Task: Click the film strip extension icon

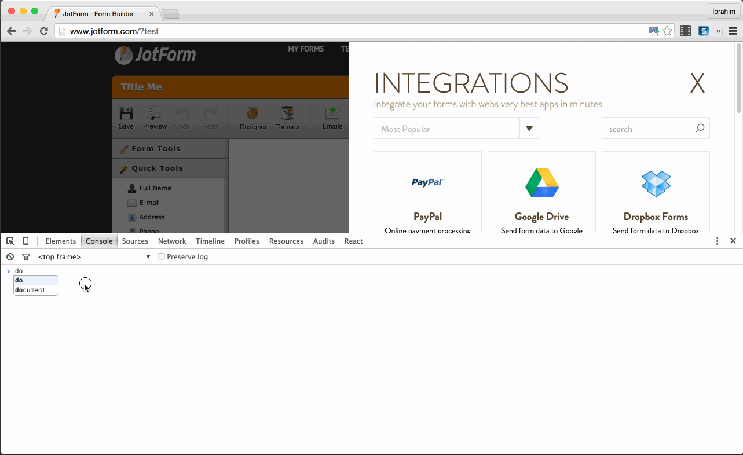Action: 686,31
